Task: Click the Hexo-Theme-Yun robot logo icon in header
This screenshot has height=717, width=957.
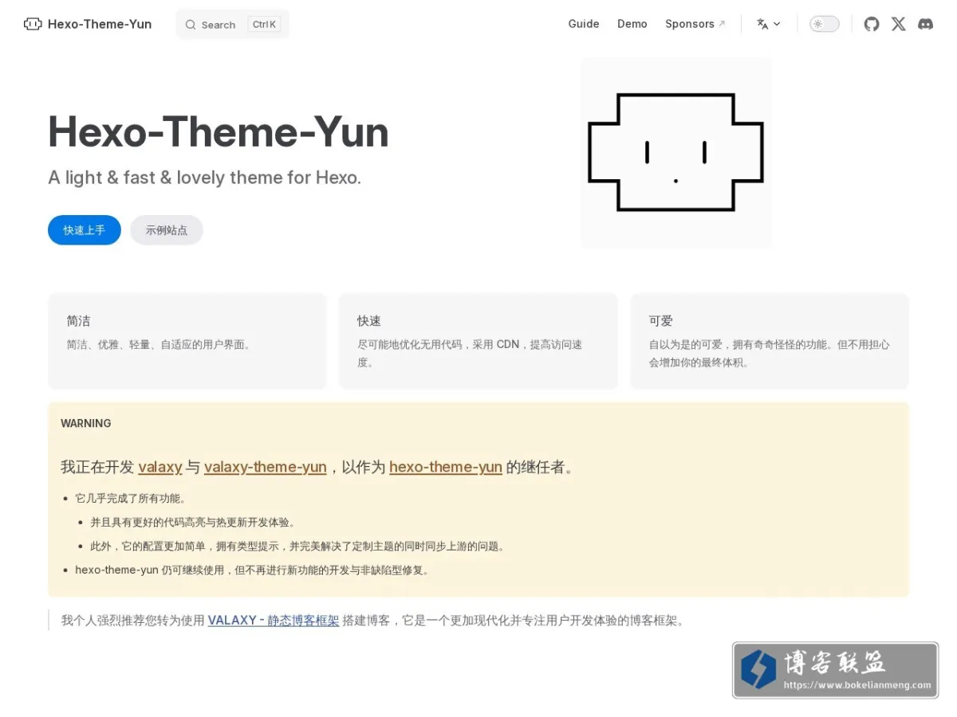Action: coord(33,24)
